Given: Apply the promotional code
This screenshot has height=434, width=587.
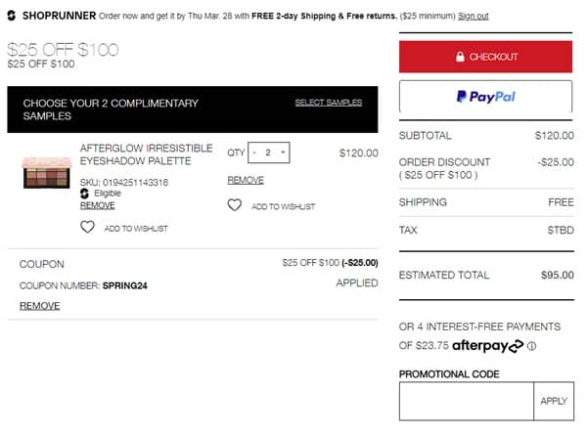Looking at the screenshot, I should (553, 401).
